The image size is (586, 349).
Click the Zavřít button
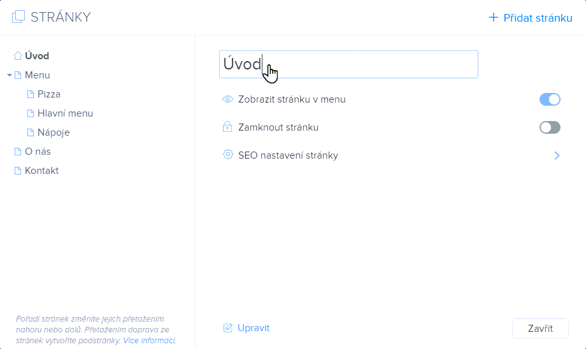(540, 329)
